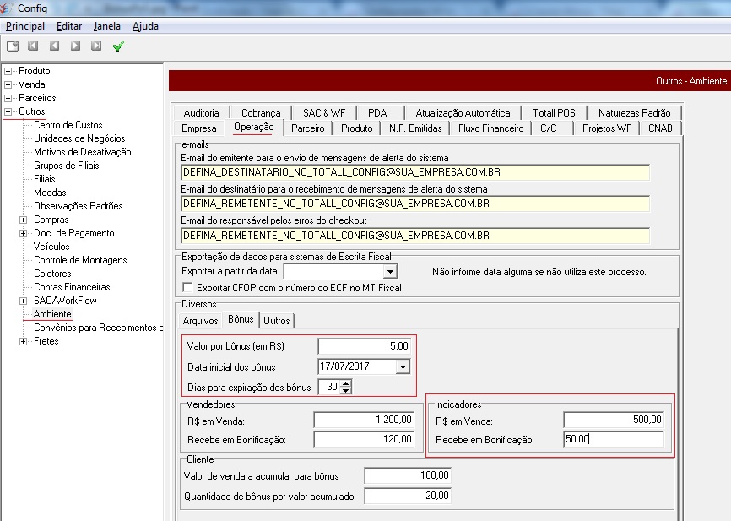Click Indicadores Recebe em Bonificação field
The height and width of the screenshot is (521, 731).
click(x=614, y=439)
